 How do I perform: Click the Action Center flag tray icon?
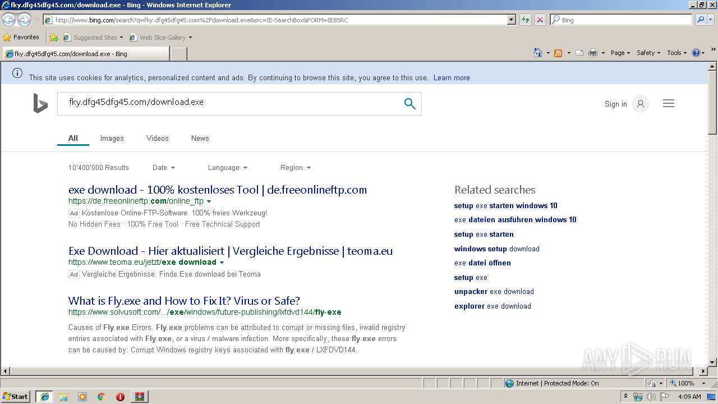click(x=665, y=397)
